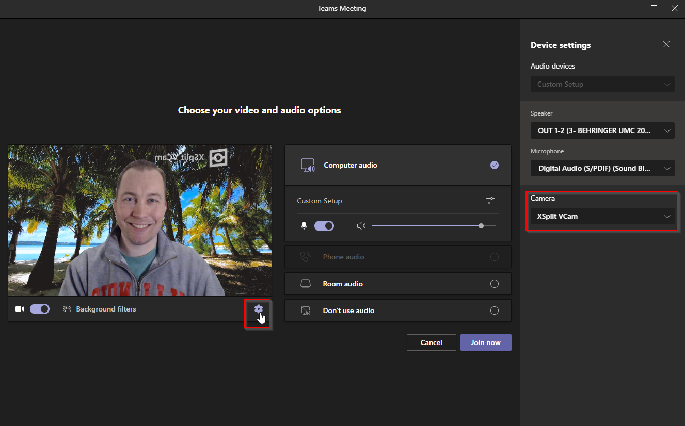Click the microphone icon in Custom Setup

click(304, 226)
